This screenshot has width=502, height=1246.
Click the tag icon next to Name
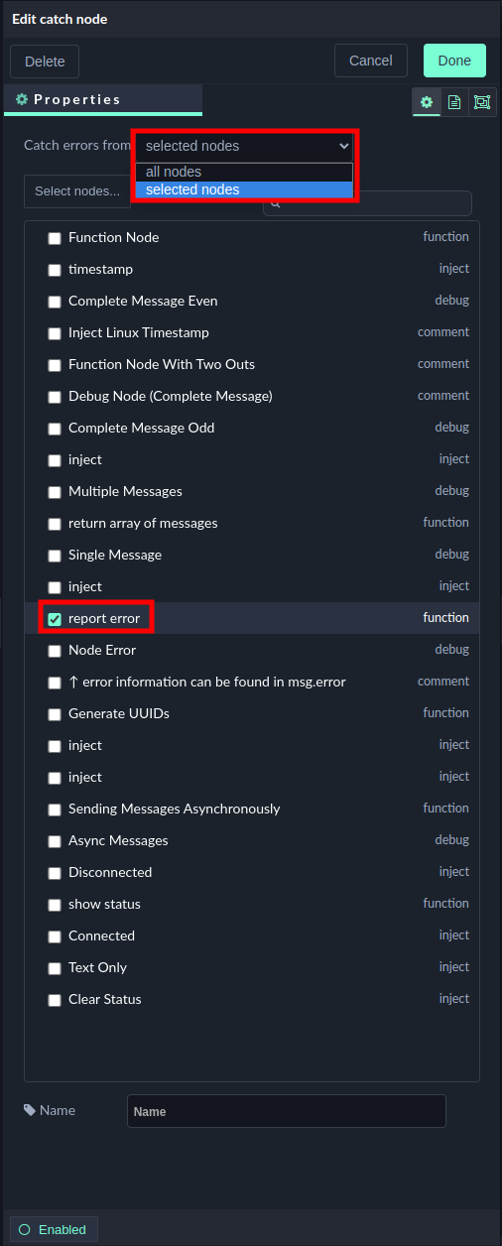(30, 1110)
